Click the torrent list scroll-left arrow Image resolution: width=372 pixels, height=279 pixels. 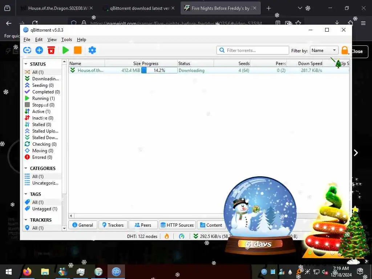click(x=71, y=216)
